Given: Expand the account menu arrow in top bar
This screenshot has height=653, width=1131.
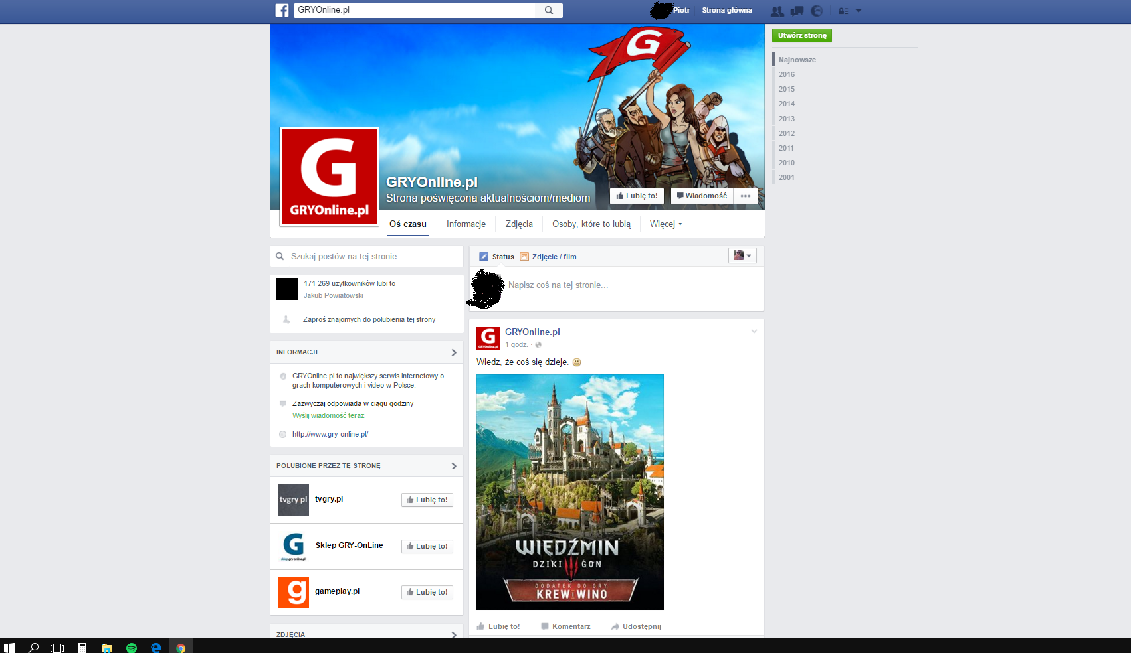Looking at the screenshot, I should 859,11.
